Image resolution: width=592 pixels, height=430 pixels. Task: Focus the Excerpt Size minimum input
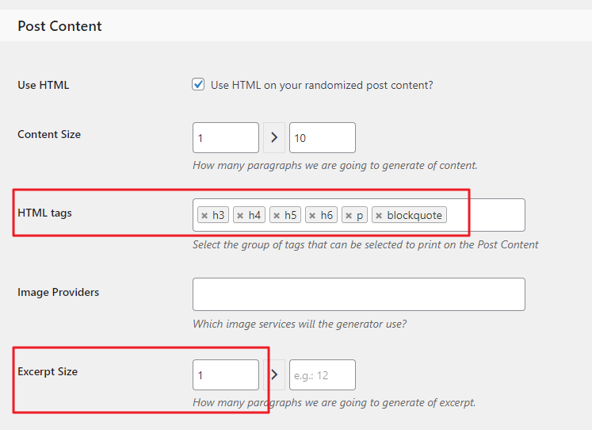(226, 375)
